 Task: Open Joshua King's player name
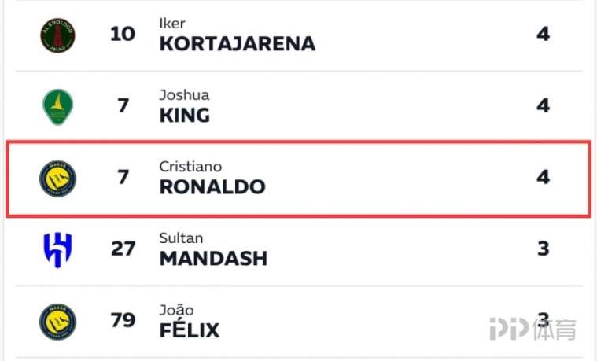[185, 106]
